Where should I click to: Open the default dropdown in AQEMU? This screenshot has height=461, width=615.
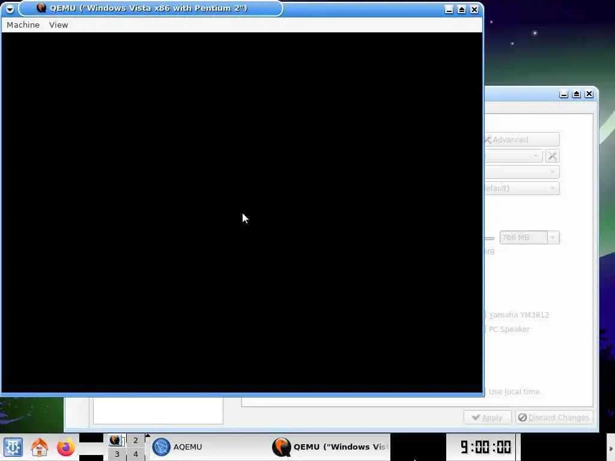(522, 188)
